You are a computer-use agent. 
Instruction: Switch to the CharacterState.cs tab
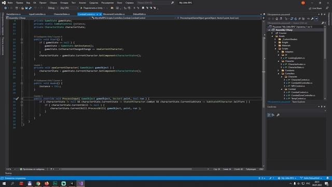coord(62,14)
